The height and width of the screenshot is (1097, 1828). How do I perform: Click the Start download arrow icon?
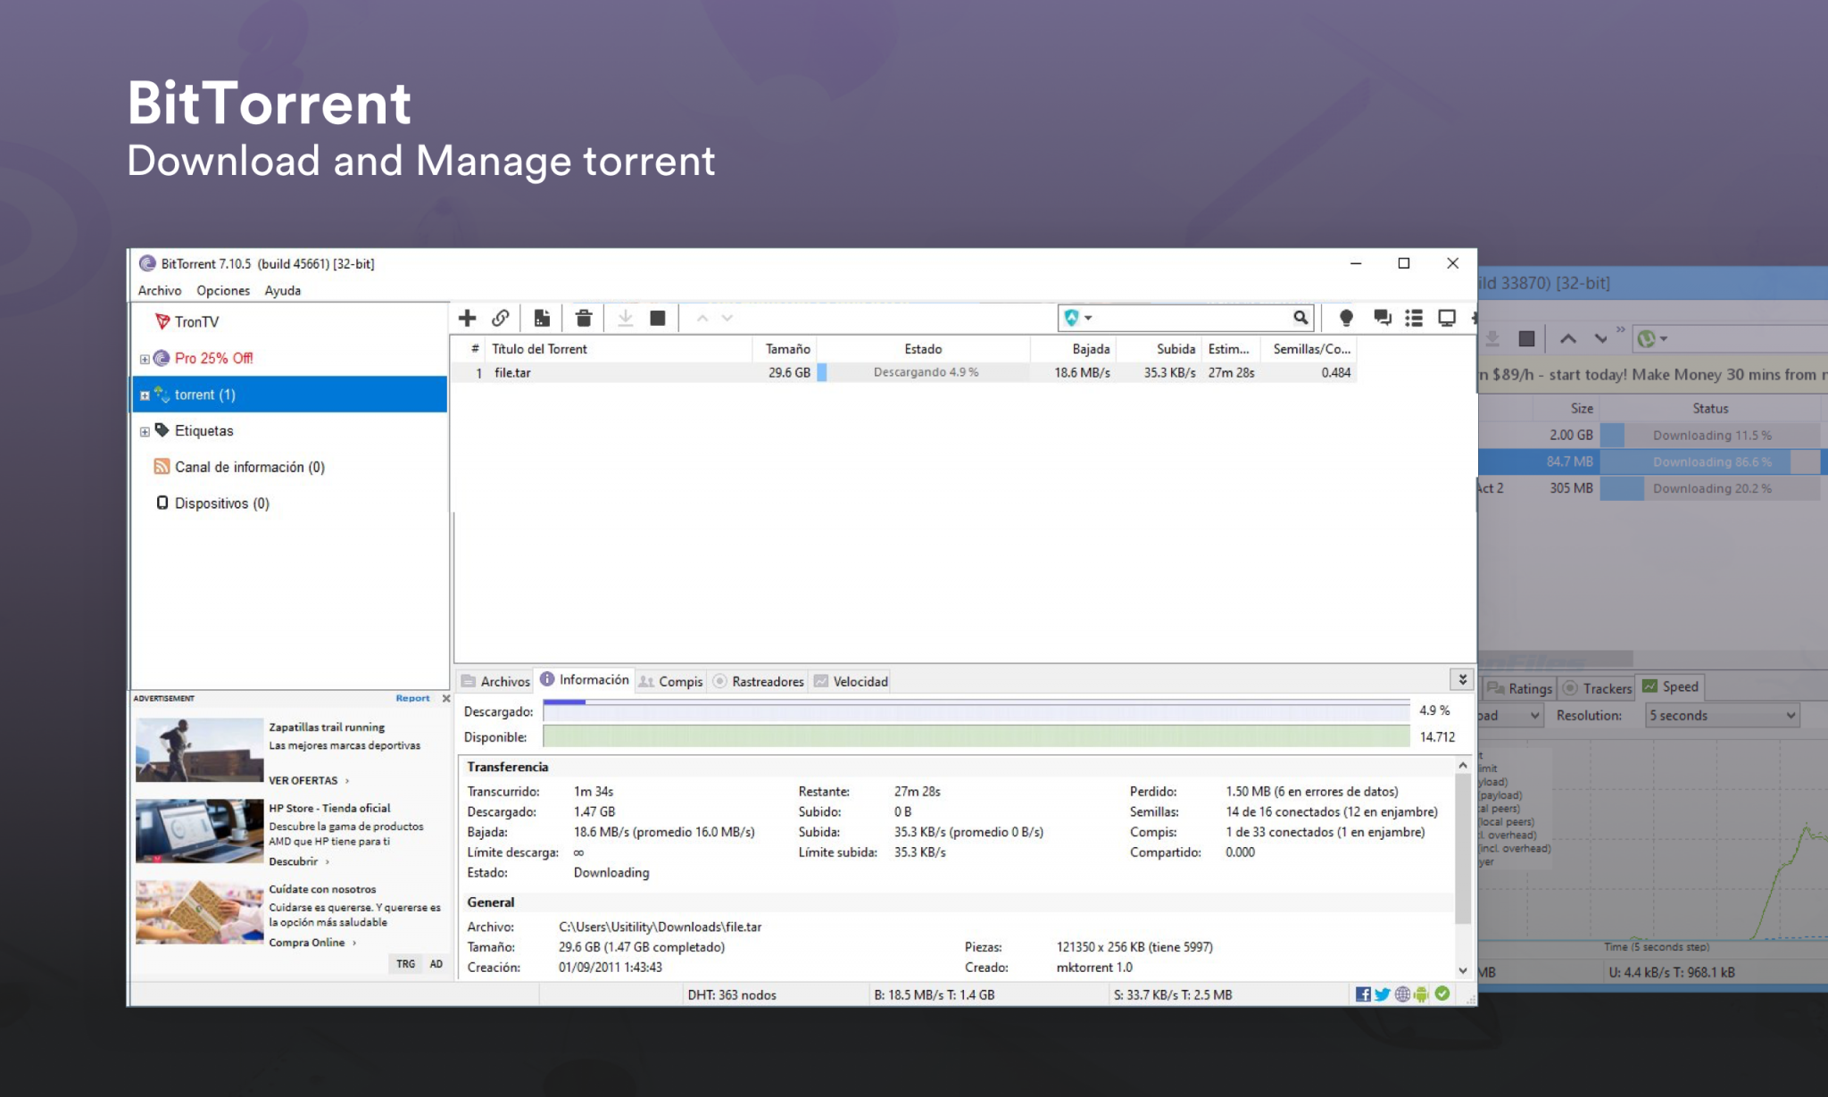(626, 318)
